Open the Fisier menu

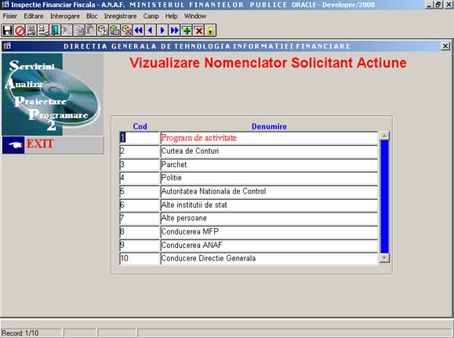click(x=10, y=16)
